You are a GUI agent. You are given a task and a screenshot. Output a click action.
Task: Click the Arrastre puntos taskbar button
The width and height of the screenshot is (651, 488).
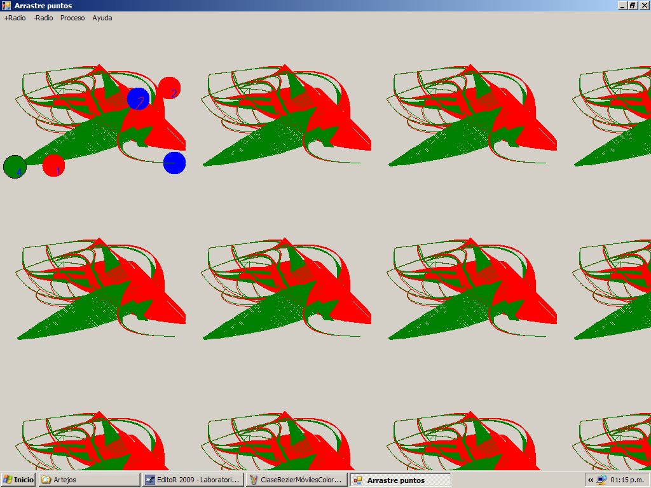point(401,480)
